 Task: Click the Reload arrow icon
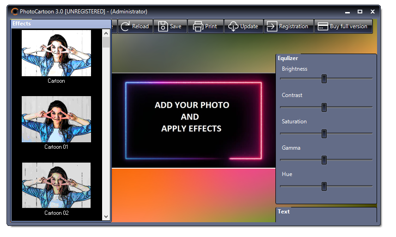(125, 26)
